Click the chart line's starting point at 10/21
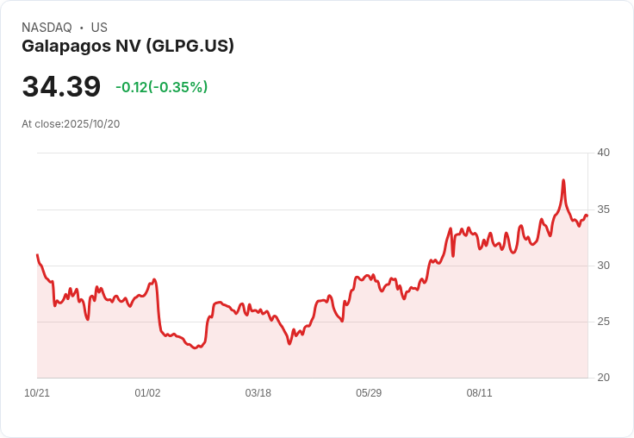This screenshot has width=634, height=438. point(37,254)
